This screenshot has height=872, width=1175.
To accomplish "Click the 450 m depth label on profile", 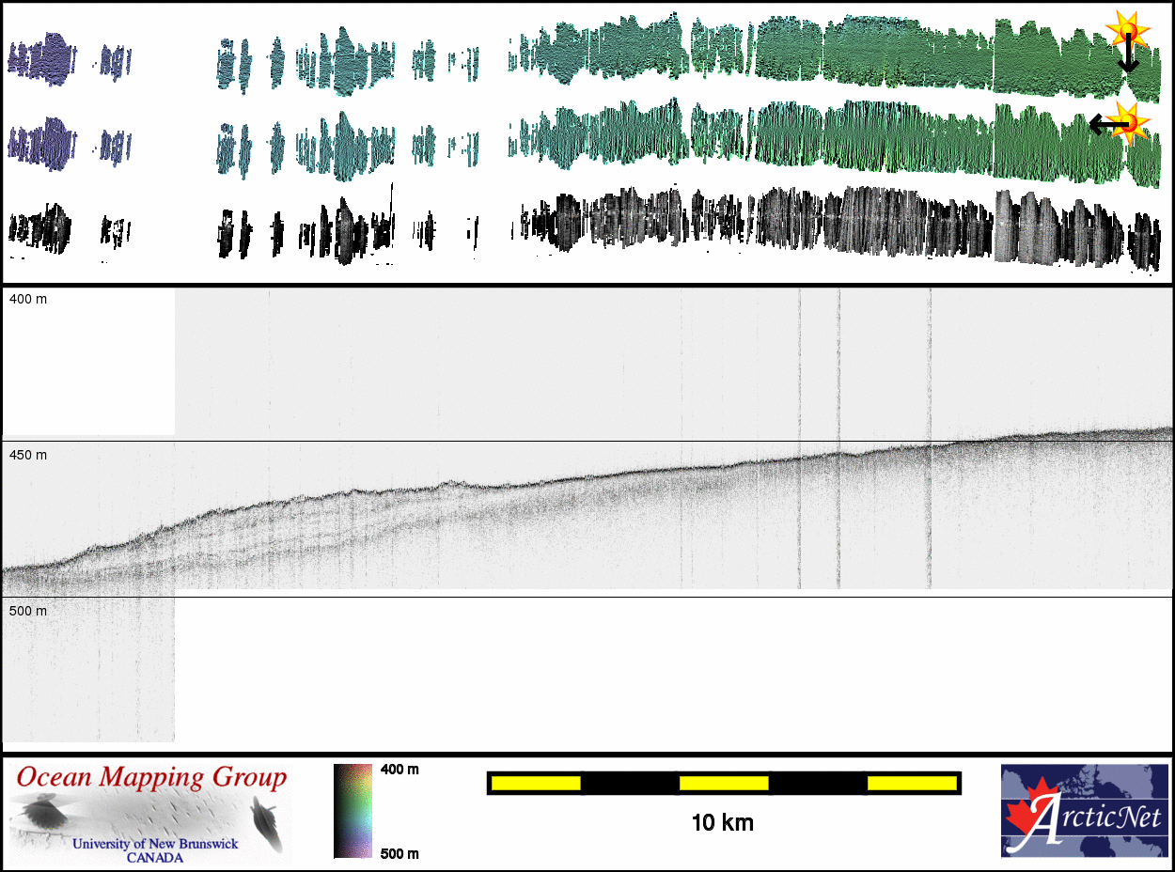I will [28, 456].
